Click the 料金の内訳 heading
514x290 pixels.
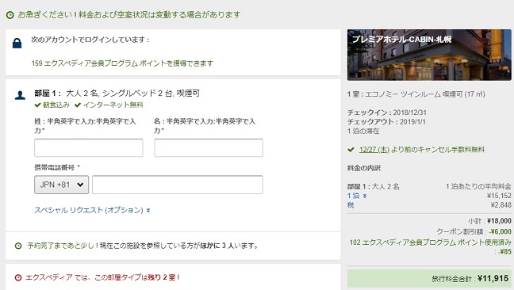click(364, 168)
